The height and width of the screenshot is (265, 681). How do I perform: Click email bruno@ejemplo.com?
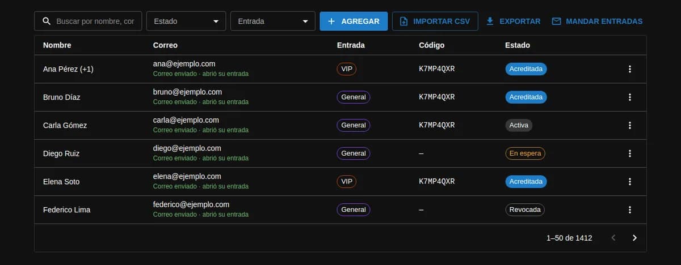187,92
